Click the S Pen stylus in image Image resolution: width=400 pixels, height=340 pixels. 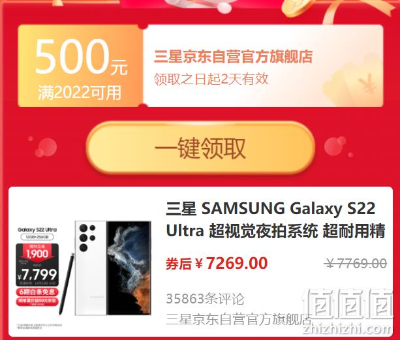point(67,284)
